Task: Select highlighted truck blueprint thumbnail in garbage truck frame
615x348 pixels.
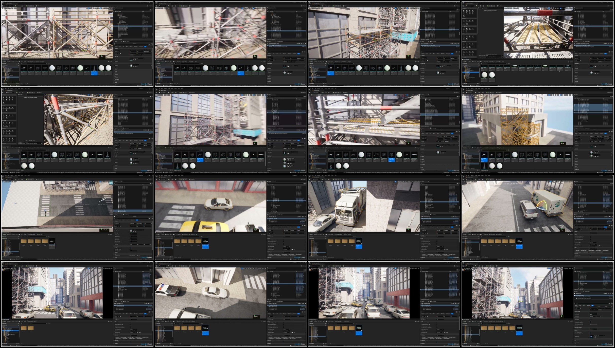Action: [359, 241]
